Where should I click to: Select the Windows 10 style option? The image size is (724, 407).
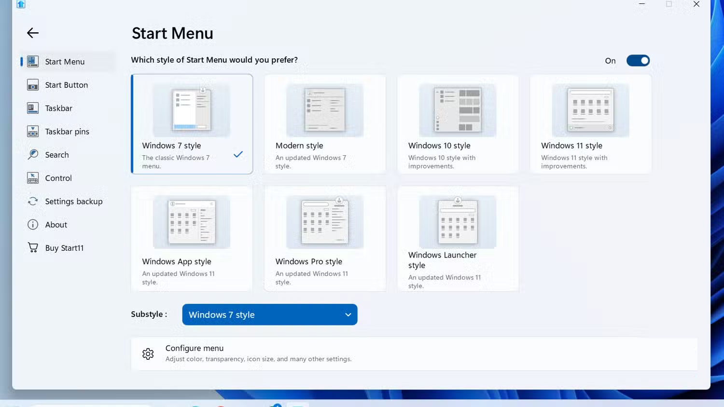458,124
